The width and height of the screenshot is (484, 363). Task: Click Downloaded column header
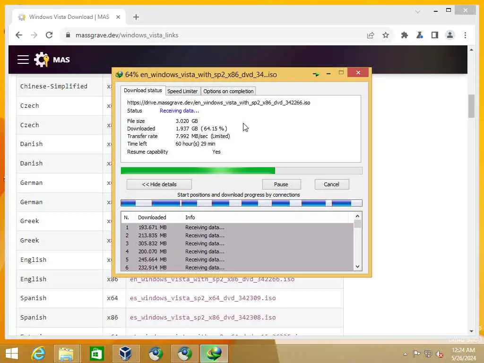152,217
